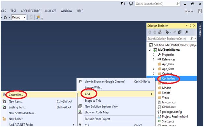Select the favicon.ico file
The height and width of the screenshot is (127, 204).
[x=169, y=102]
